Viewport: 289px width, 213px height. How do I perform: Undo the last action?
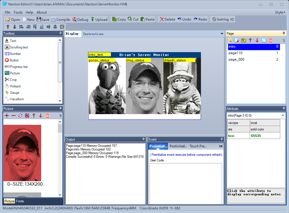click(184, 19)
